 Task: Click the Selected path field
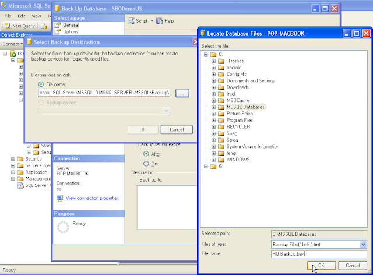319,234
